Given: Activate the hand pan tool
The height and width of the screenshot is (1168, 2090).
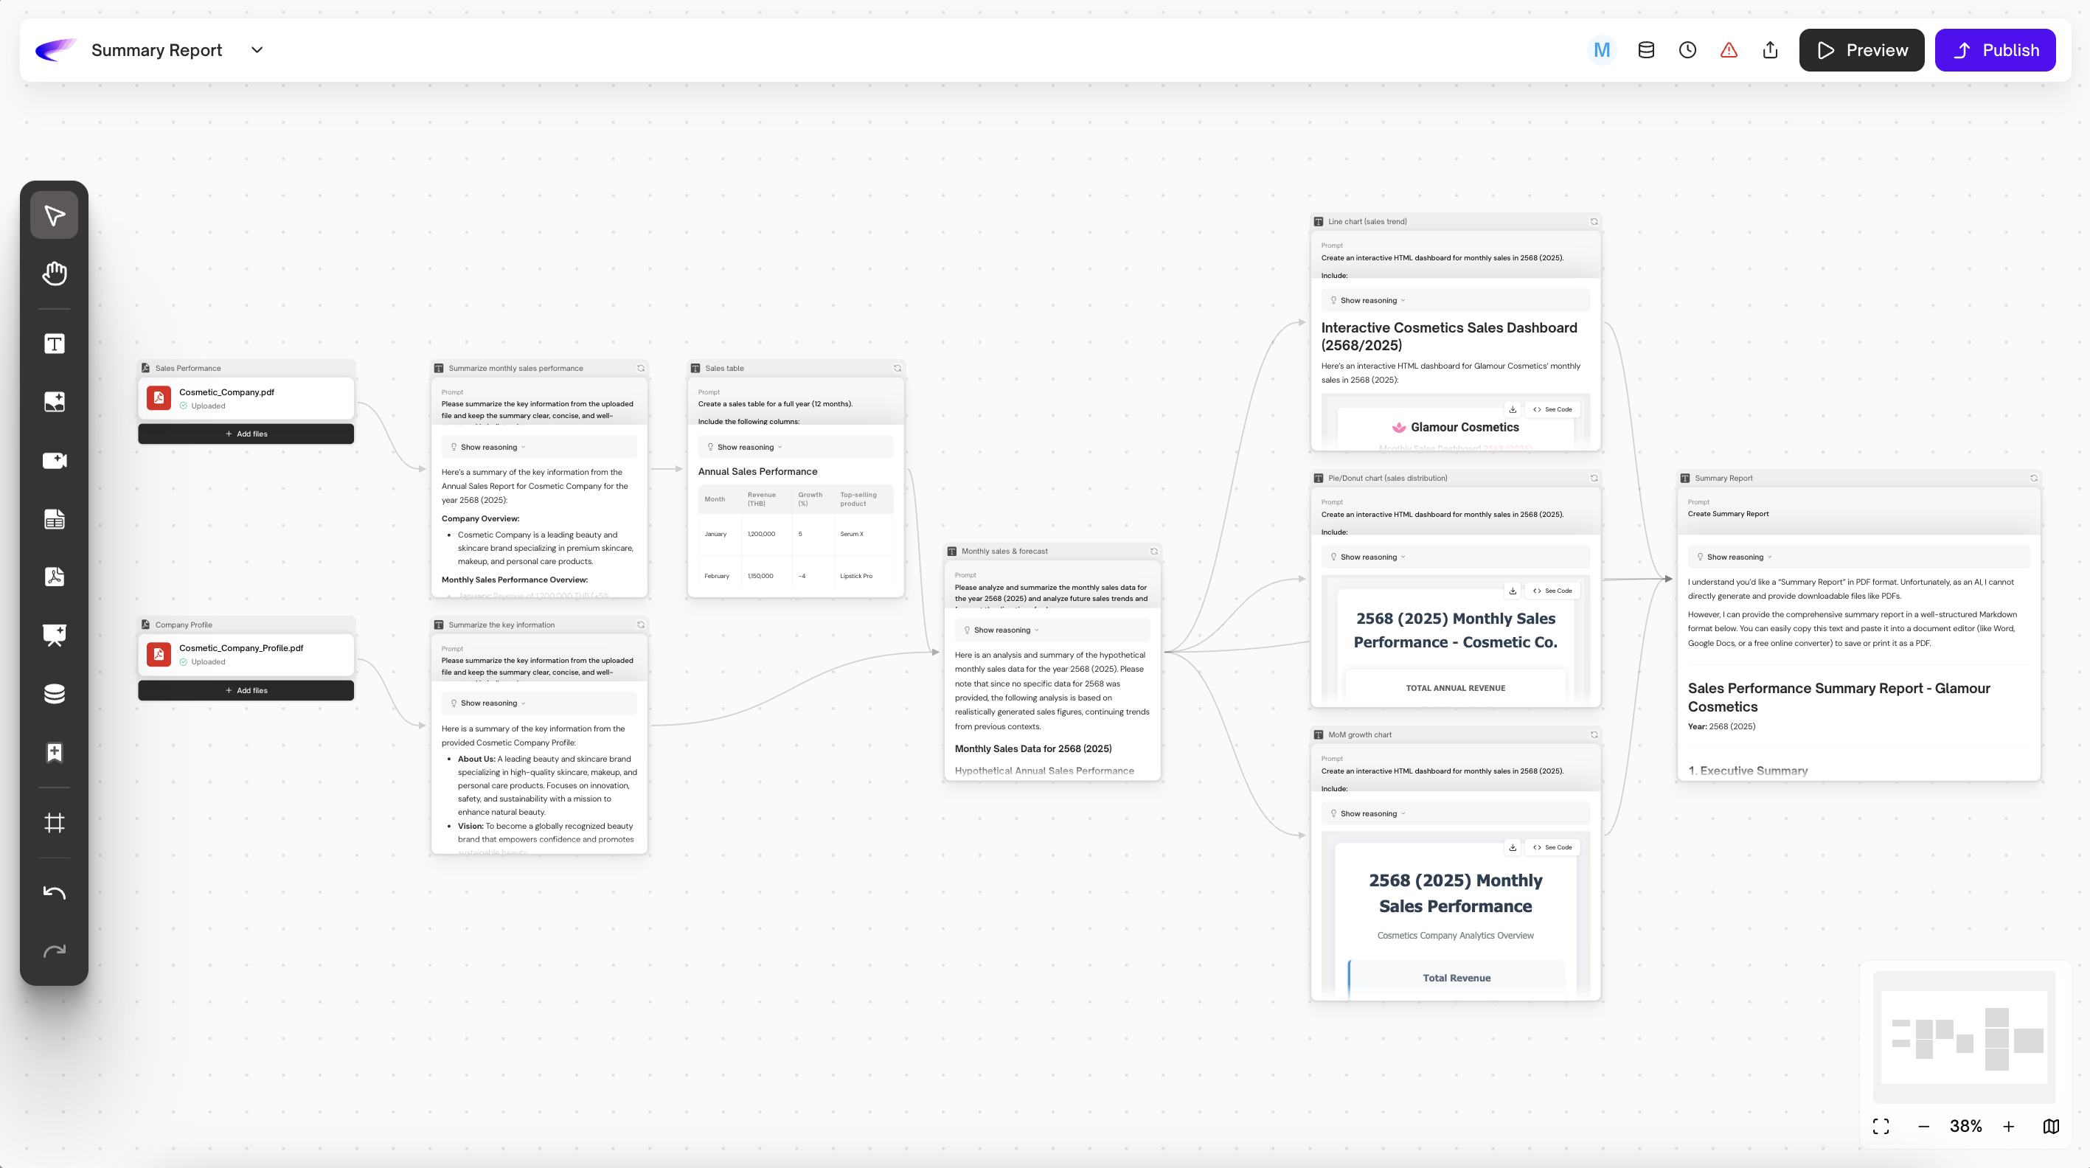Looking at the screenshot, I should pos(55,274).
